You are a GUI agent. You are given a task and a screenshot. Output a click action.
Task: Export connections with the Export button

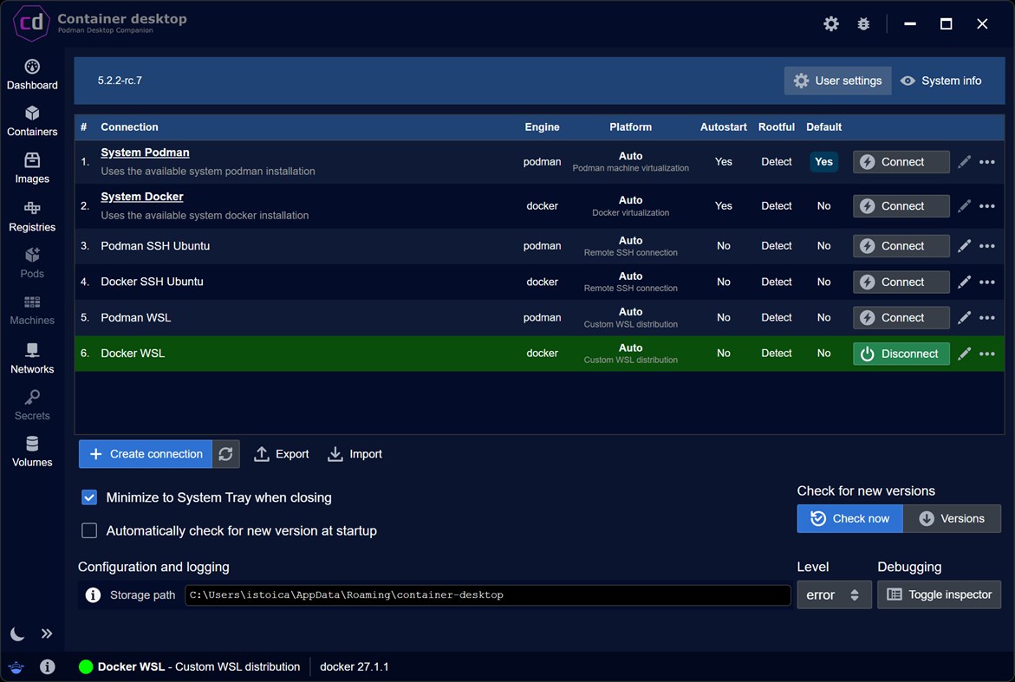pos(281,454)
